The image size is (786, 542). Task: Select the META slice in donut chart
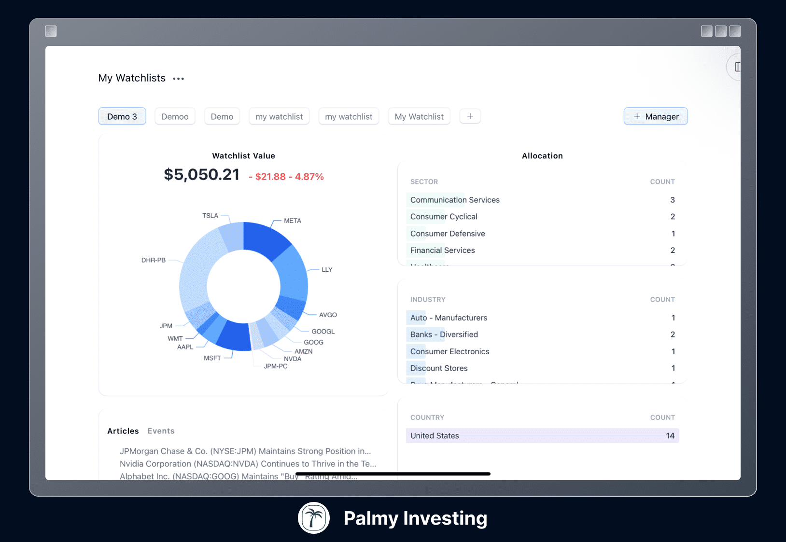click(x=265, y=239)
